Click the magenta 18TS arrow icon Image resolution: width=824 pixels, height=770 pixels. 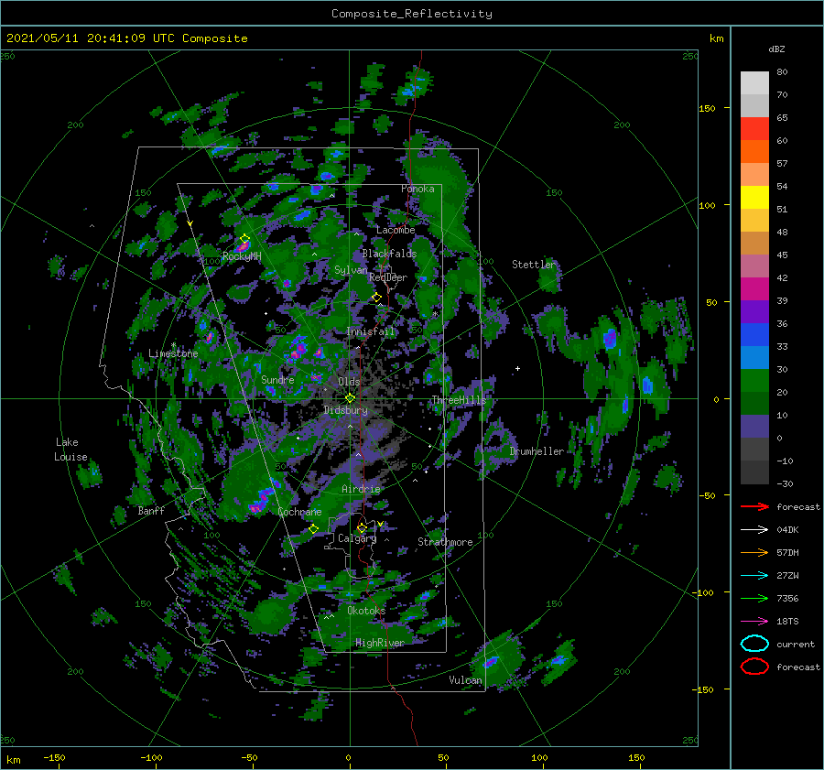tap(754, 622)
